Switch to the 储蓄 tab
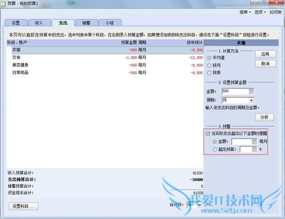The width and height of the screenshot is (285, 219). pyautogui.click(x=86, y=23)
